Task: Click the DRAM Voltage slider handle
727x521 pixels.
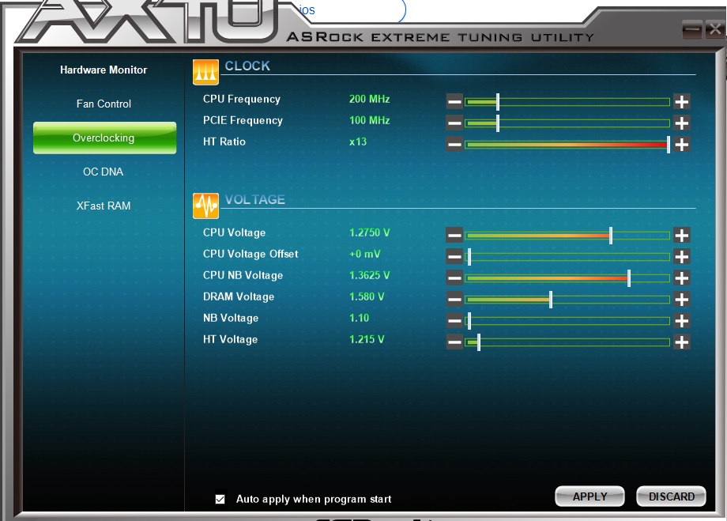Action: point(551,299)
